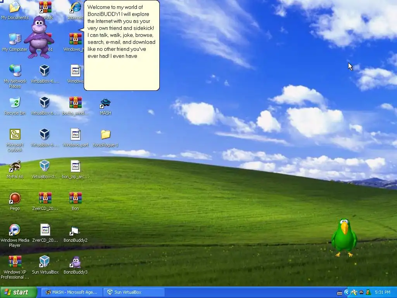Screen dimensions: 397x298
Task: Open the Start menu
Action: coord(18,292)
